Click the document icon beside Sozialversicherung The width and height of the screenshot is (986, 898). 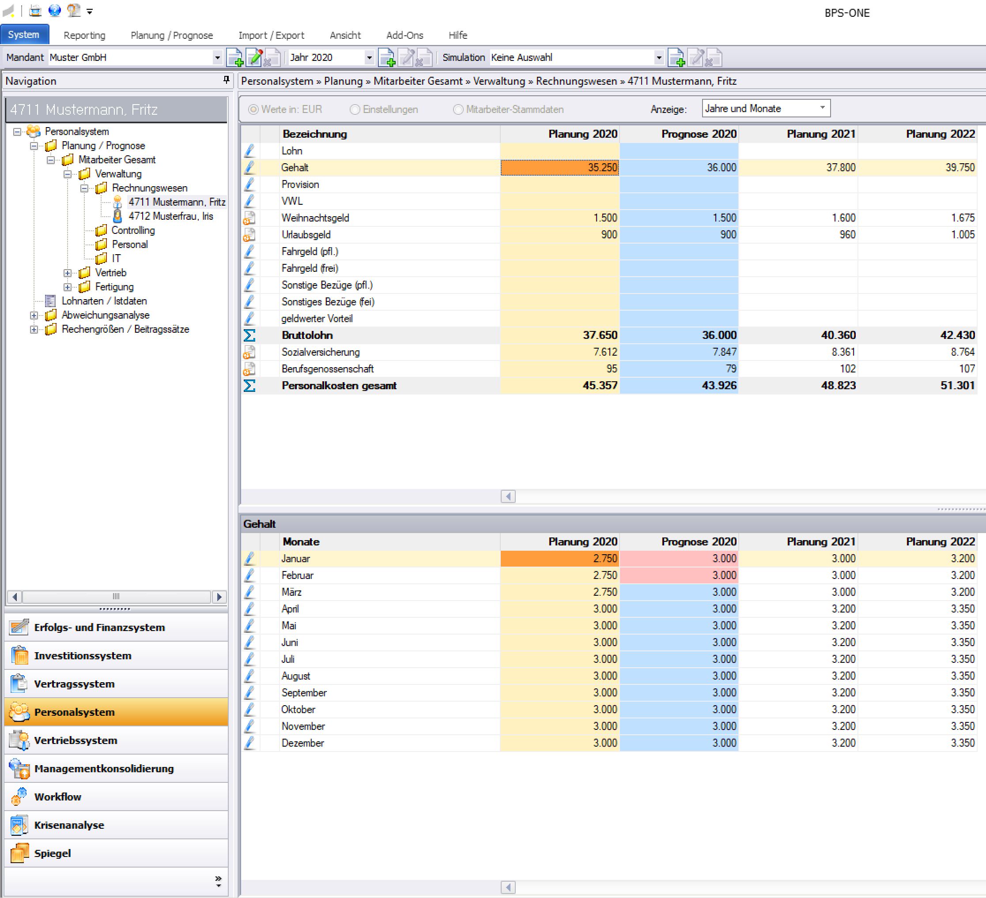[249, 352]
